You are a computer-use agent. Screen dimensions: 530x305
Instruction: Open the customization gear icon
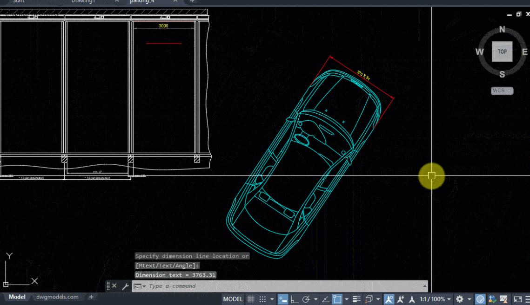coord(459,299)
